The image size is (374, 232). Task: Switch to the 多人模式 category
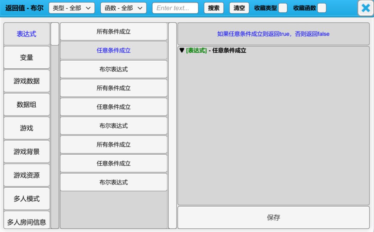coord(27,199)
